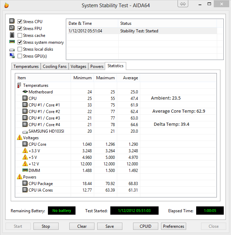Click the 'Delta Temp: 39.4' annotation
Image resolution: width=231 pixels, height=235 pixels.
point(171,124)
